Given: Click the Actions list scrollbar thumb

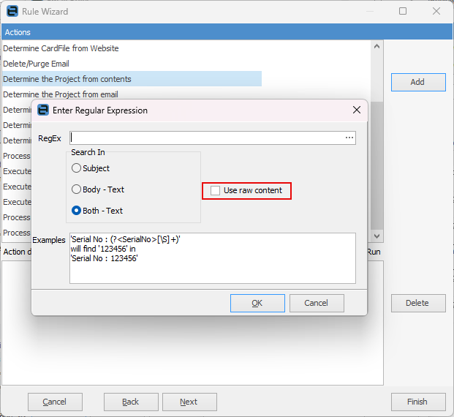Looking at the screenshot, I should 377,165.
